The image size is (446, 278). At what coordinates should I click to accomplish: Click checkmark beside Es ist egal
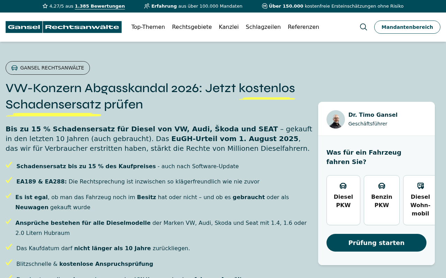tap(9, 196)
